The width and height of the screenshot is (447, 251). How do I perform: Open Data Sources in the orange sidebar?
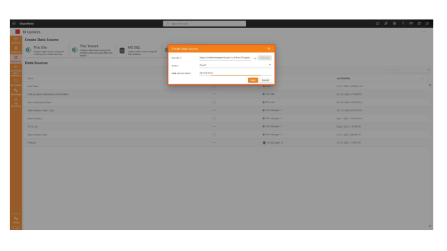(x=16, y=59)
